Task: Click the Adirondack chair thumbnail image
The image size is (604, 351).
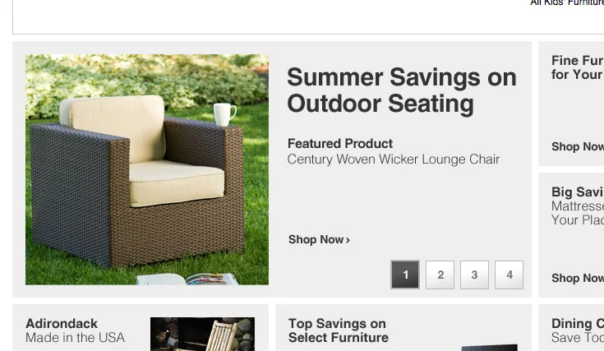Action: 202,334
